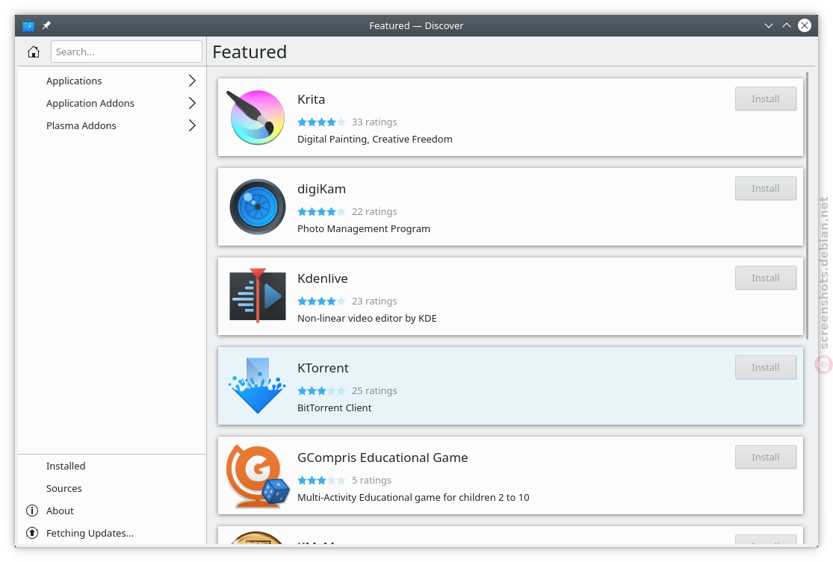The image size is (833, 562).
Task: Open the Kdenlive app icon
Action: 258,296
